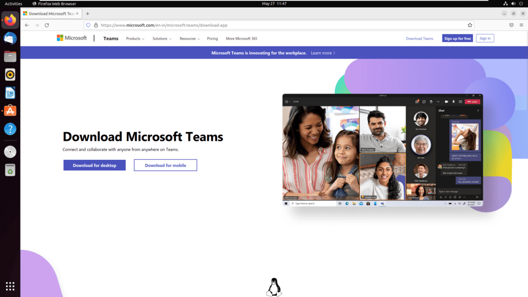Select the Download Microsoft Teams tab
Image resolution: width=528 pixels, height=297 pixels.
tap(51, 14)
